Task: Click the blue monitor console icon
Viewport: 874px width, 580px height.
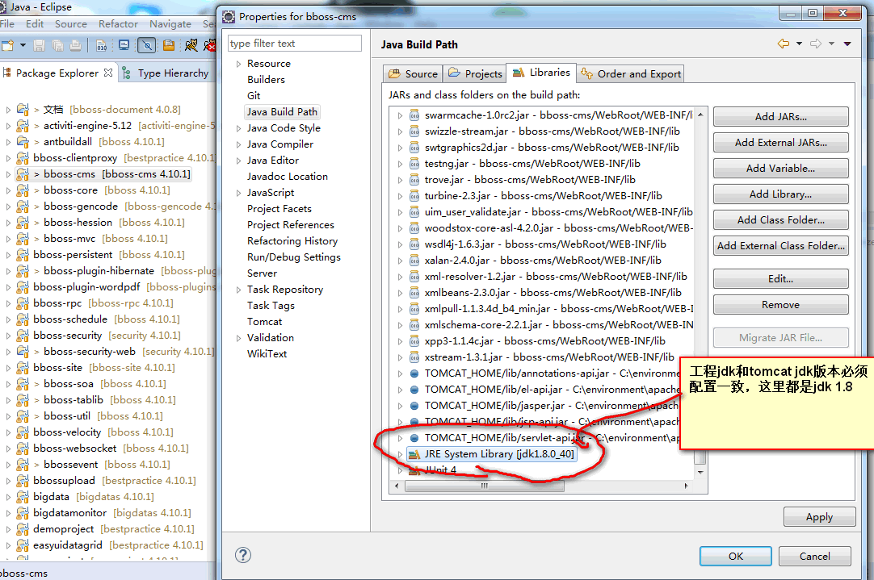Action: 124,45
